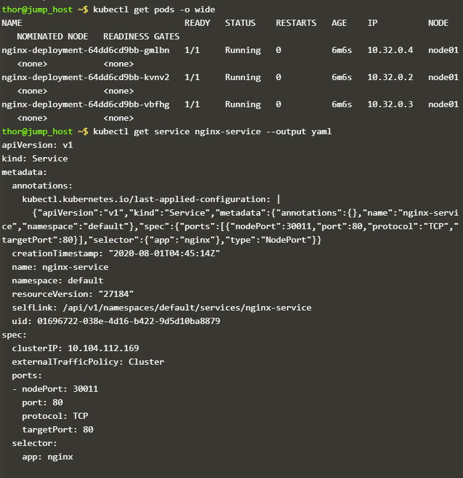The width and height of the screenshot is (463, 478).
Task: Click the pod name nginx-deployment-64dd6cd9bb-gmlbn
Action: (x=86, y=50)
